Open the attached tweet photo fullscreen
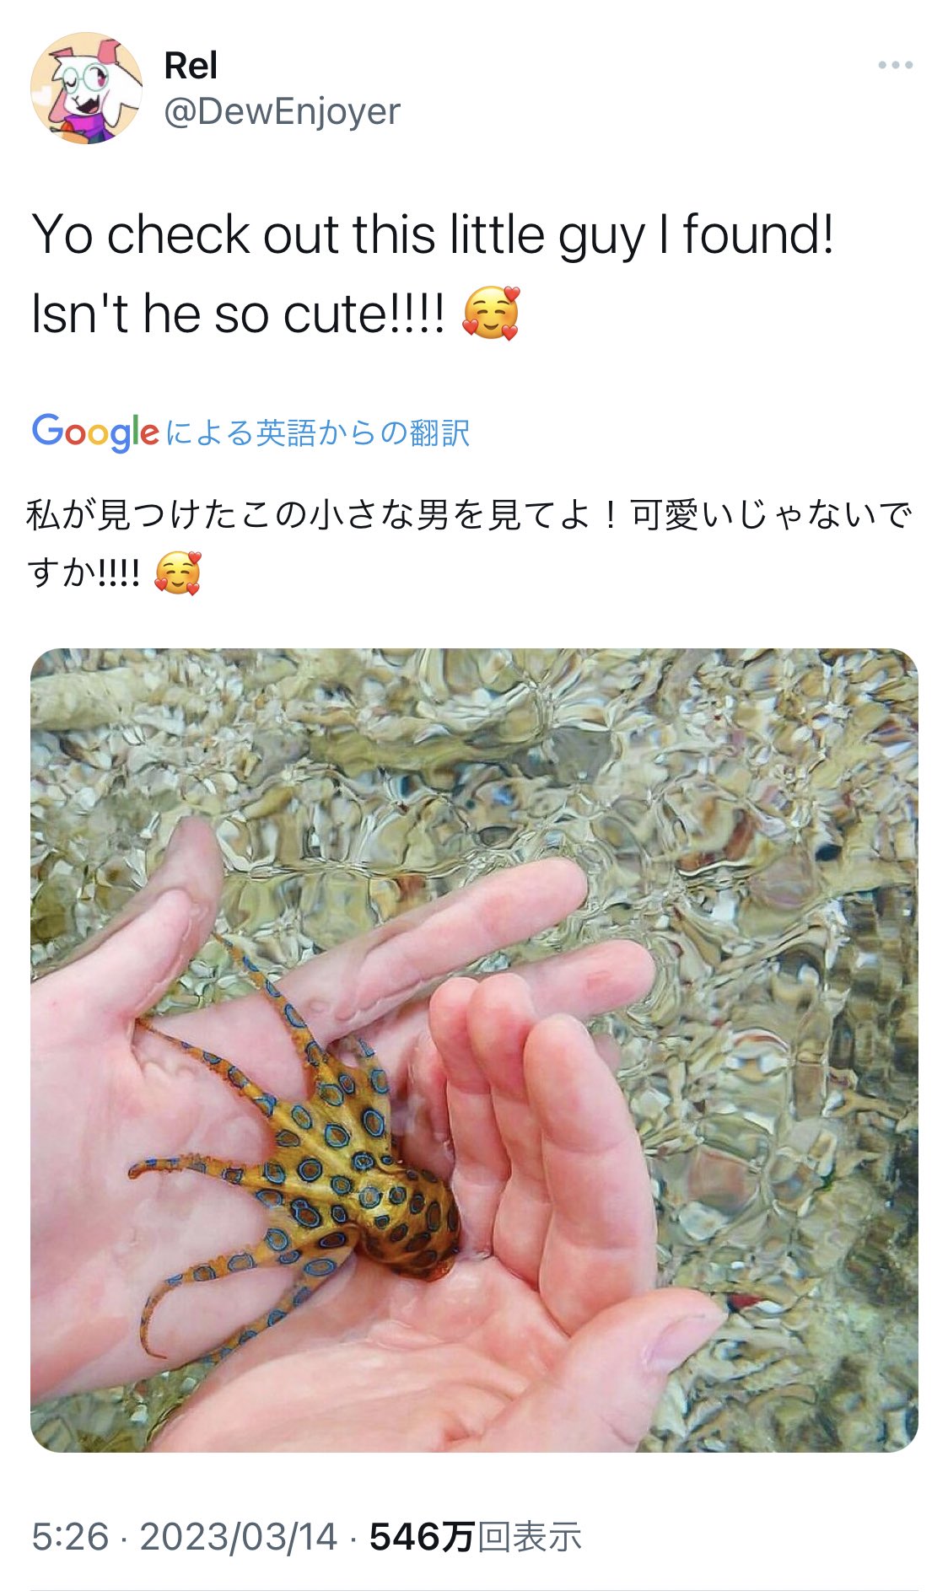The height and width of the screenshot is (1596, 948). pos(474,1050)
